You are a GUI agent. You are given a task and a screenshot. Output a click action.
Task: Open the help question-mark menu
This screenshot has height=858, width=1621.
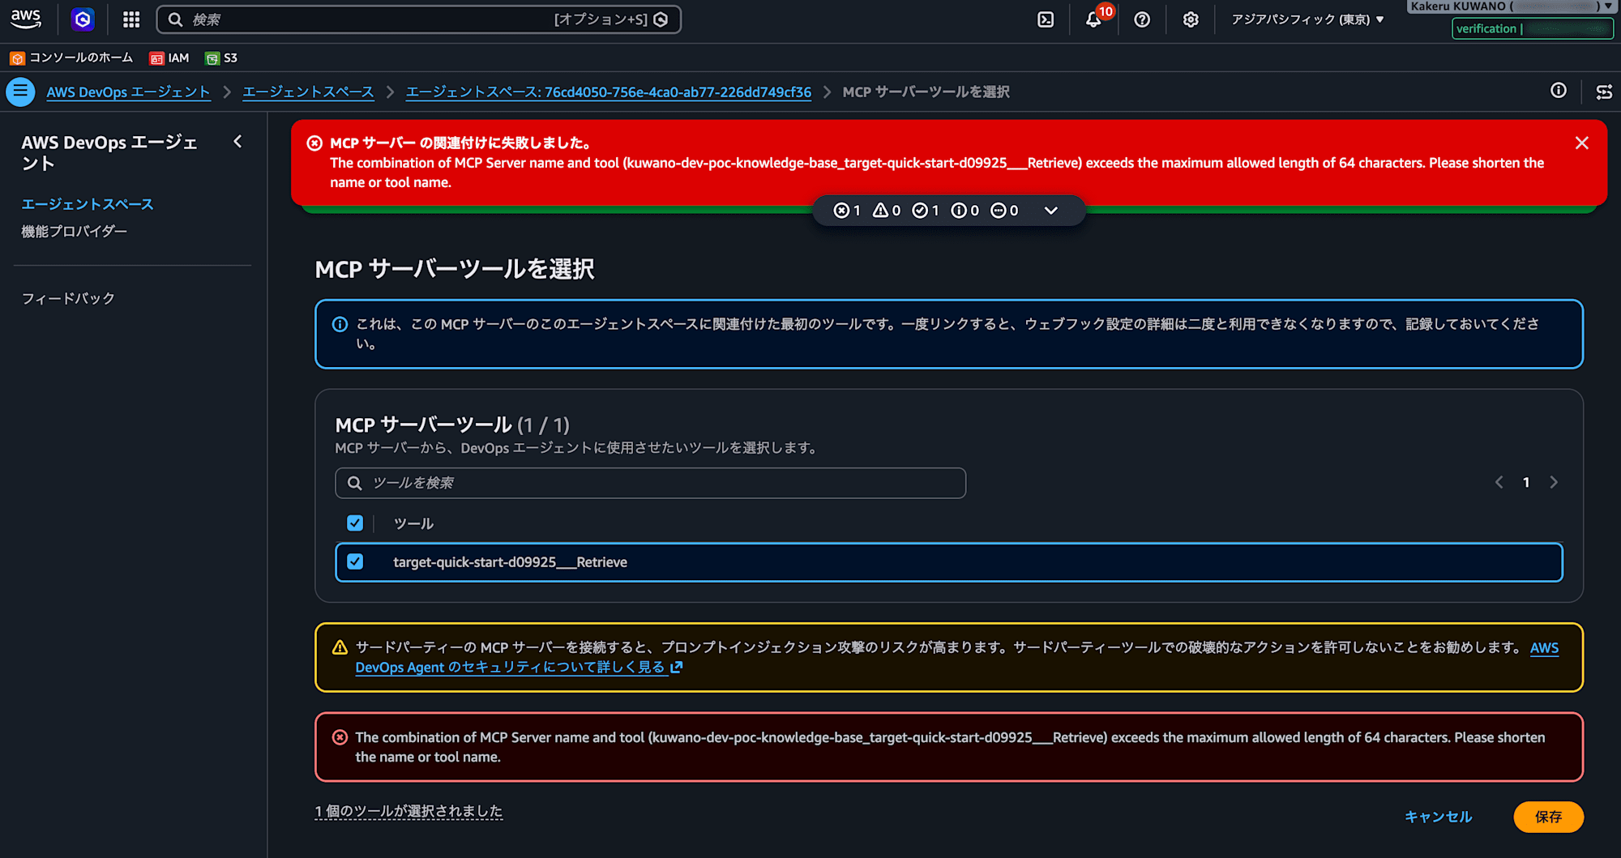coord(1142,19)
